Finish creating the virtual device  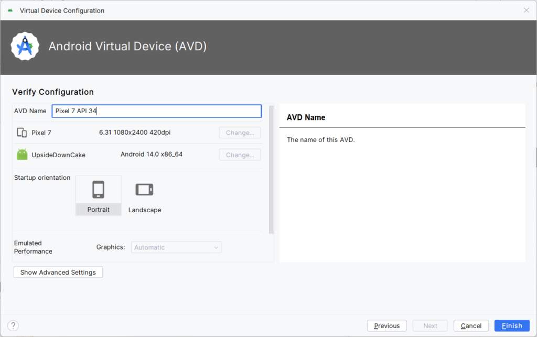(512, 325)
